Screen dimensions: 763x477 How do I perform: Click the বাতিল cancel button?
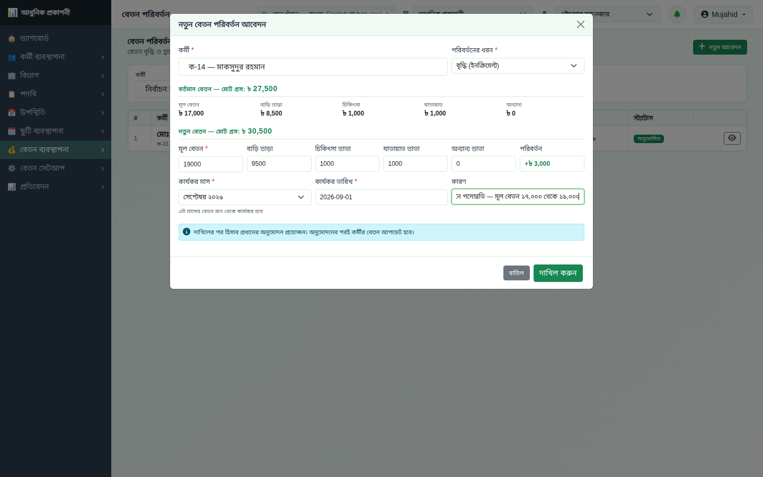tap(517, 273)
